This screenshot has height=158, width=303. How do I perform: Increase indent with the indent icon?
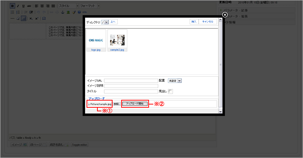pos(31,12)
